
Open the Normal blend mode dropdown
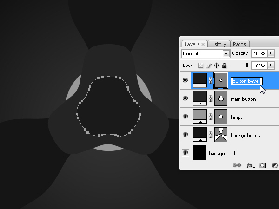tap(206, 53)
